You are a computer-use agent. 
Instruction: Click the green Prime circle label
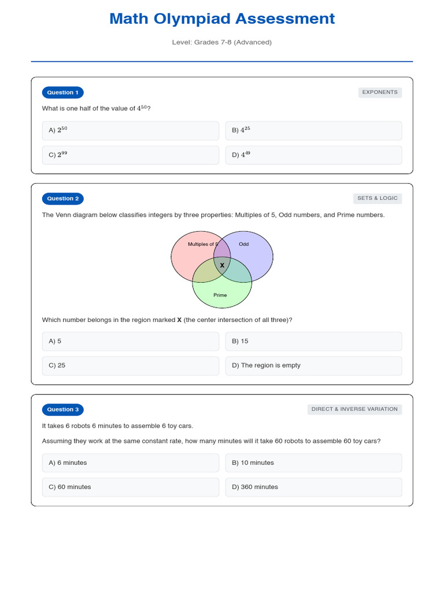click(x=220, y=295)
